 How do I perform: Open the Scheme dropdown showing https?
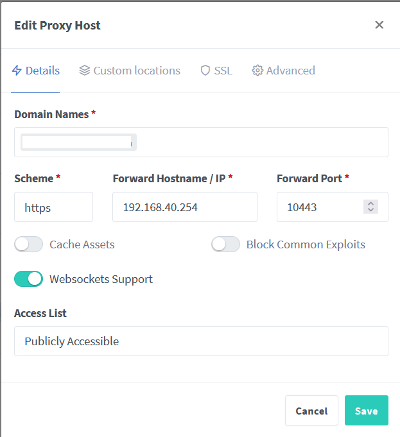tap(53, 207)
